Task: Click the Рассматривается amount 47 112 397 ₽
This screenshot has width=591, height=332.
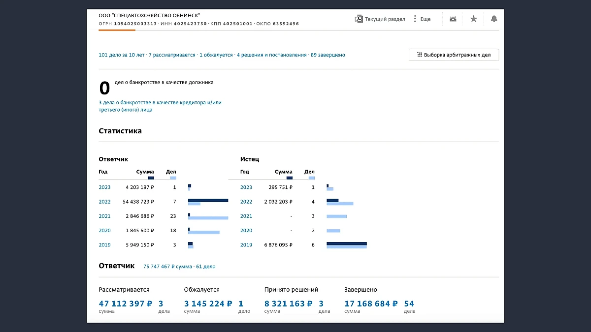Action: [126, 304]
